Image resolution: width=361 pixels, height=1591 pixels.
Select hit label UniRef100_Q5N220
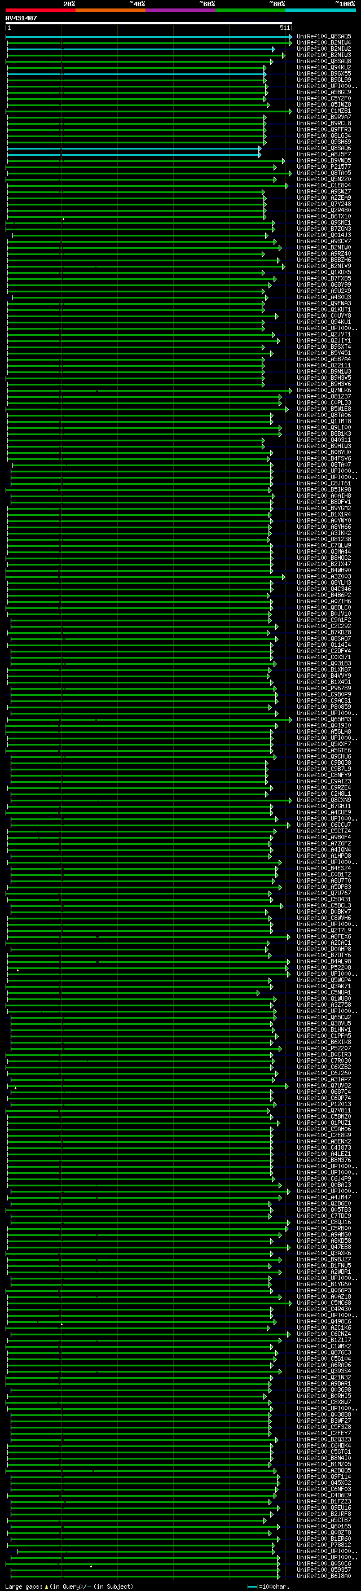point(324,179)
